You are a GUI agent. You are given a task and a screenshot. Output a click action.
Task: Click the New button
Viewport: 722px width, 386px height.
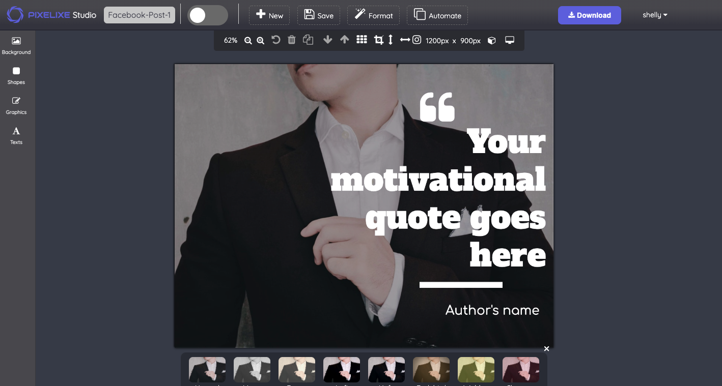pyautogui.click(x=269, y=15)
